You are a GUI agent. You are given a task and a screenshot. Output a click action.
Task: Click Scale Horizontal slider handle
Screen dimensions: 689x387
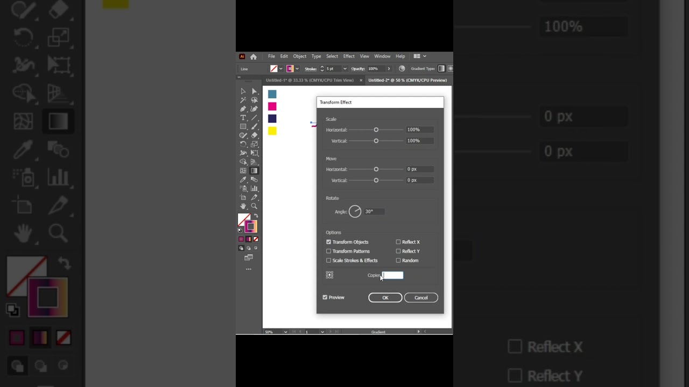[376, 130]
